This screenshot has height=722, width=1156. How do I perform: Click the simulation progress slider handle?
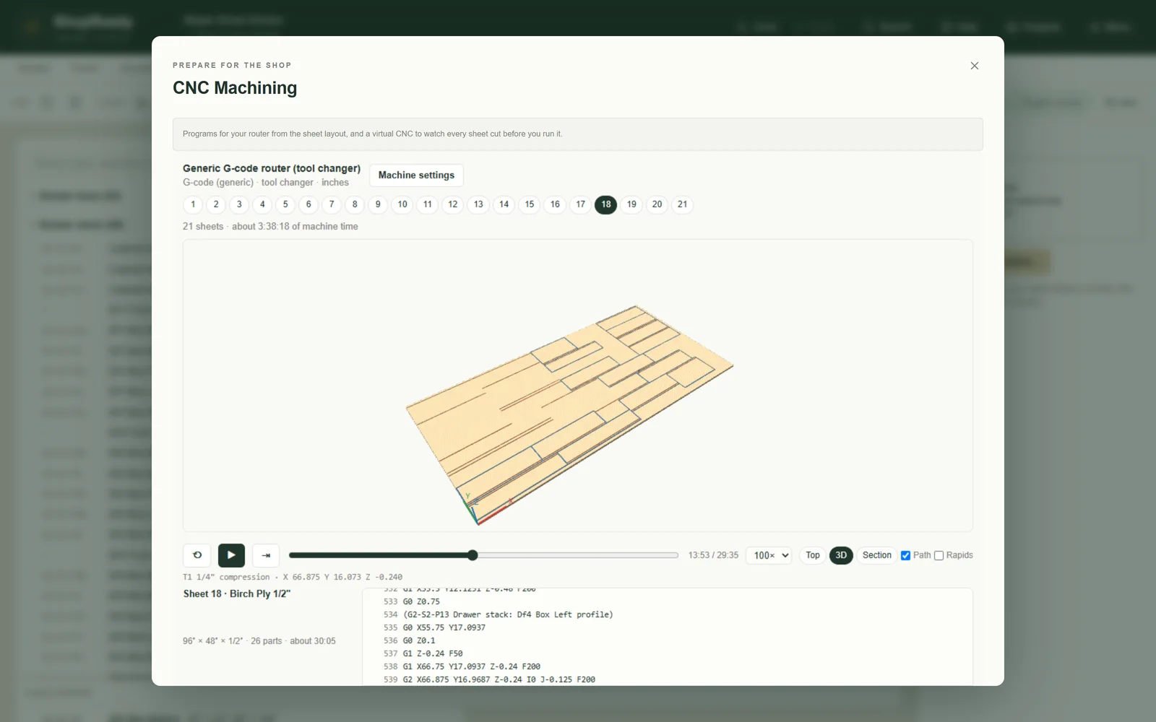473,555
